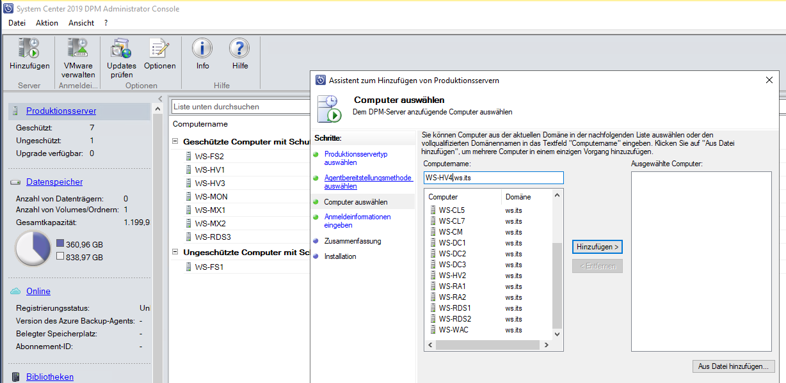The width and height of the screenshot is (786, 383).
Task: Click the Hinzufügen > button in wizard
Action: (597, 246)
